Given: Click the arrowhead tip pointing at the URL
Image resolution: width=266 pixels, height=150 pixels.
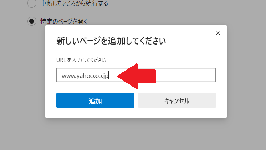Looking at the screenshot, I should click(x=118, y=76).
